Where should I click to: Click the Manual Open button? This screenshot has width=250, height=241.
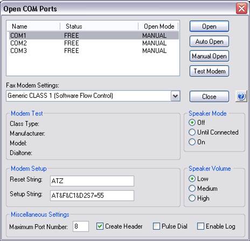tap(209, 56)
